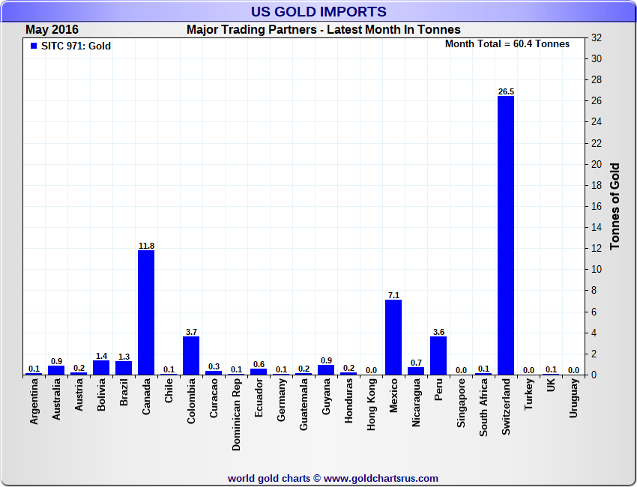Select the Canada bar in the chart
Screen dimensions: 637x487
pyautogui.click(x=146, y=312)
